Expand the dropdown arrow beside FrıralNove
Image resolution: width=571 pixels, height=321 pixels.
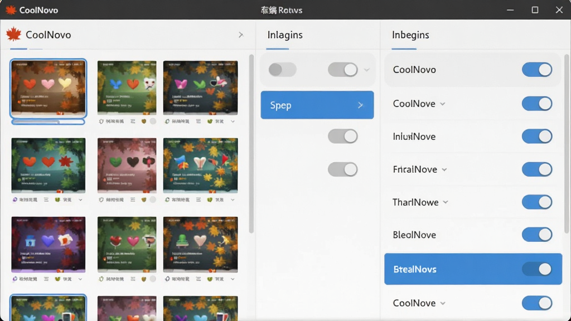444,169
